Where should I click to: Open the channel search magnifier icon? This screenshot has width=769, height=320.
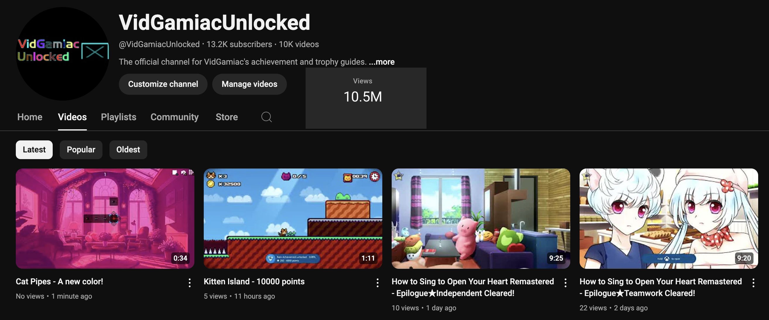coord(266,117)
